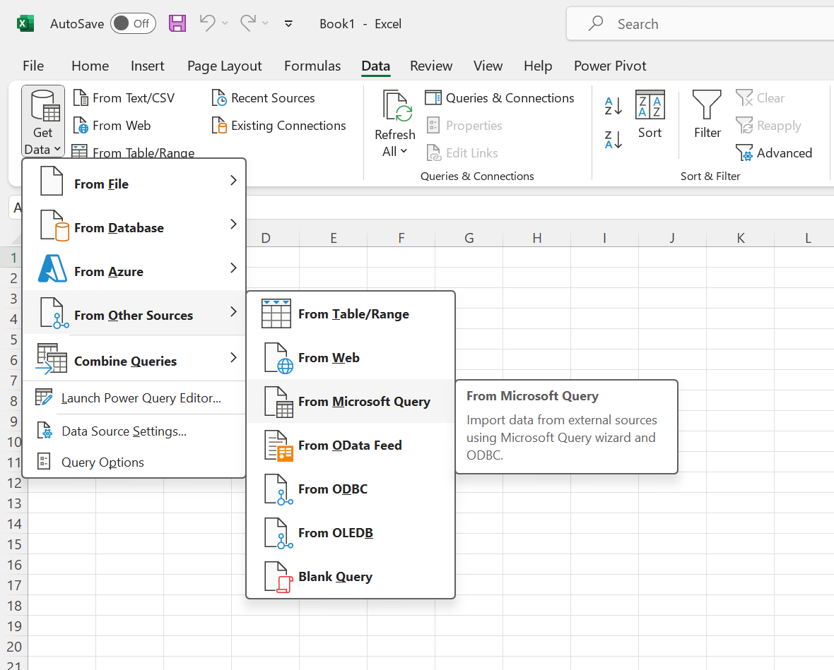The height and width of the screenshot is (670, 834).
Task: Open Queries & Connections pane
Action: 500,97
